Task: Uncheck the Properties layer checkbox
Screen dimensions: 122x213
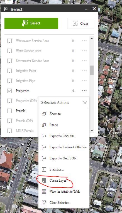Action: click(9, 91)
